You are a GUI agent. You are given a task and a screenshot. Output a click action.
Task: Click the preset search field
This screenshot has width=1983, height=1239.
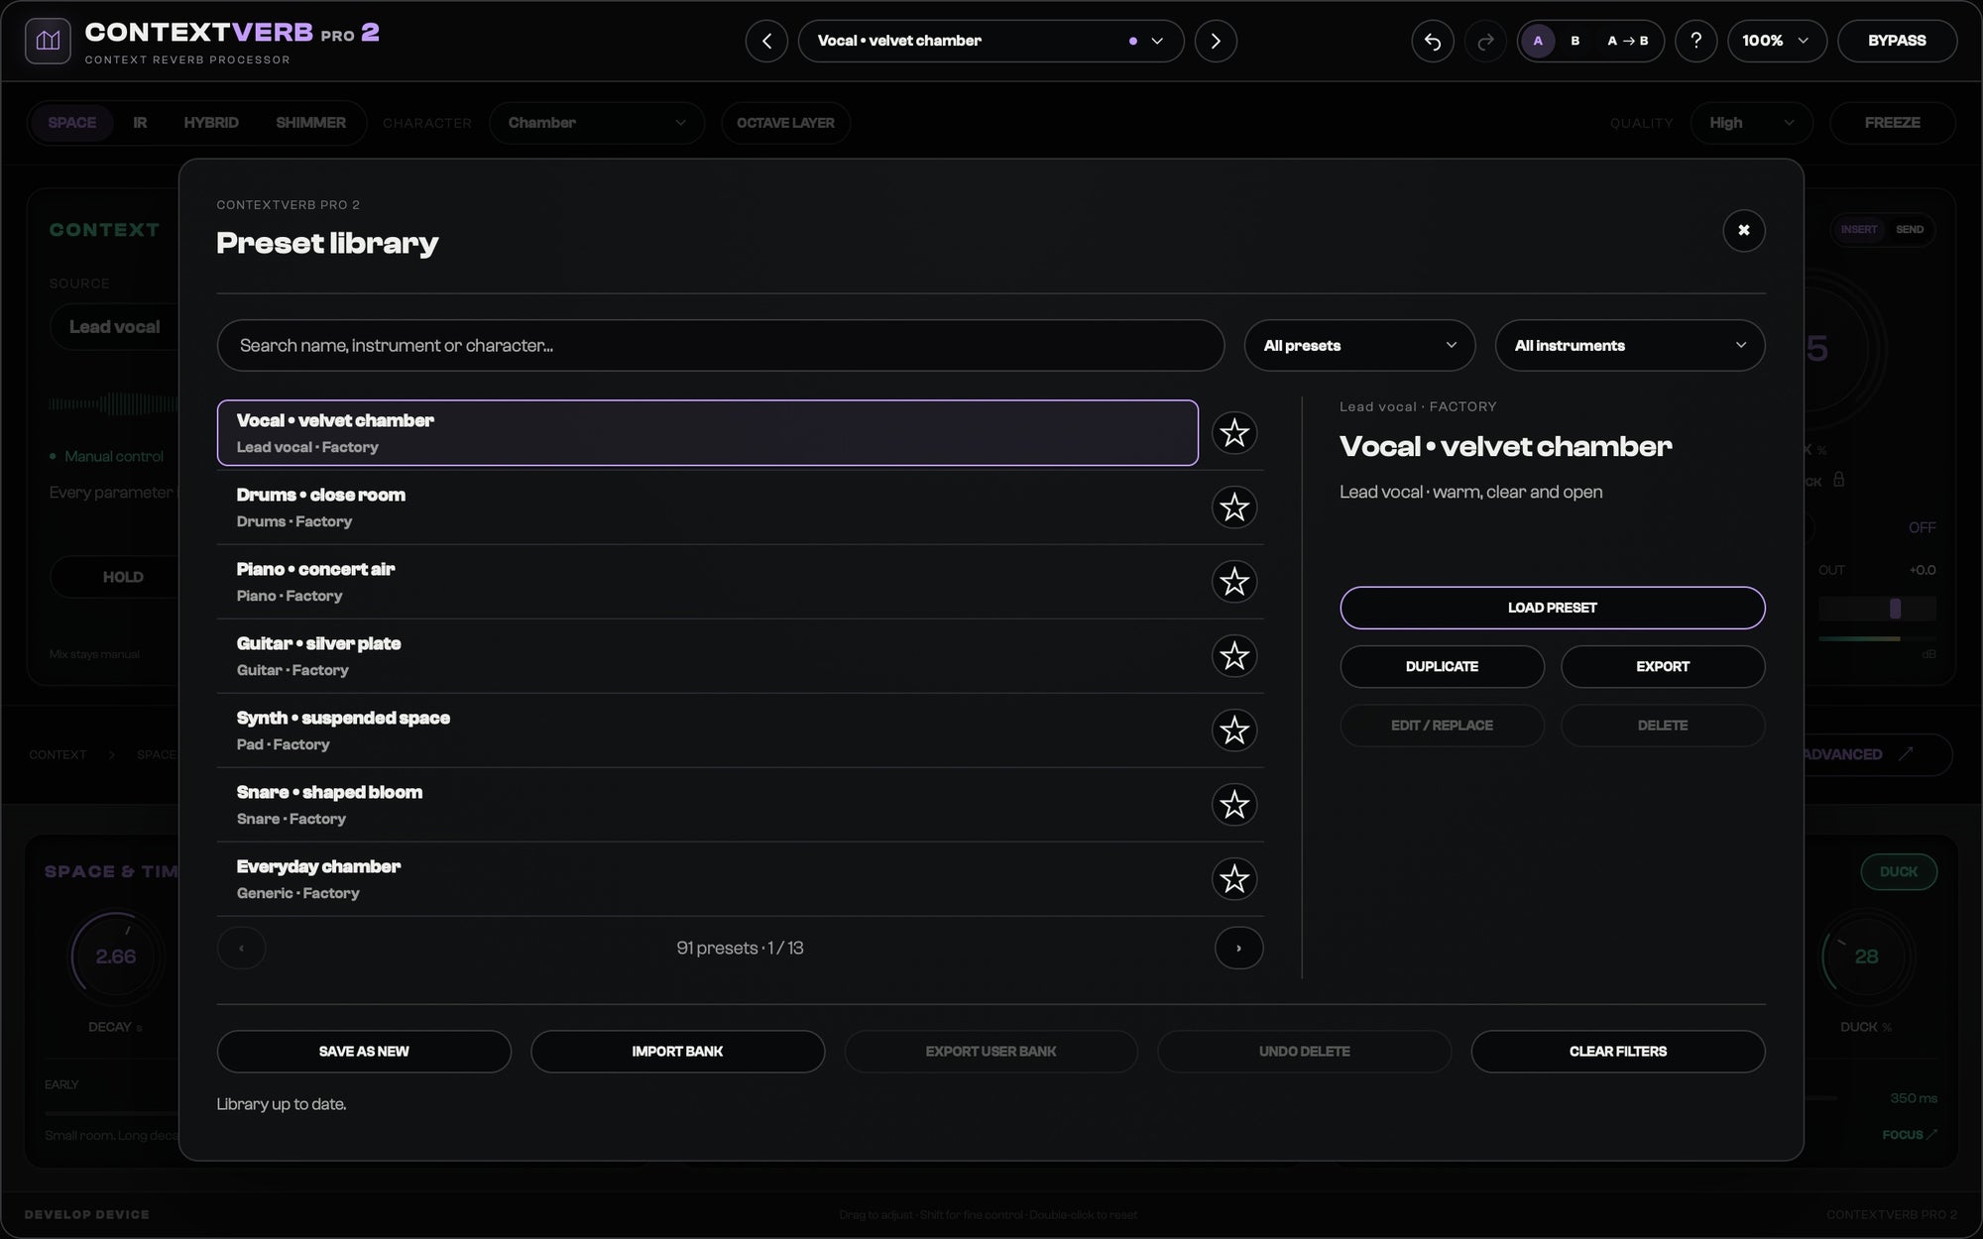coord(721,346)
